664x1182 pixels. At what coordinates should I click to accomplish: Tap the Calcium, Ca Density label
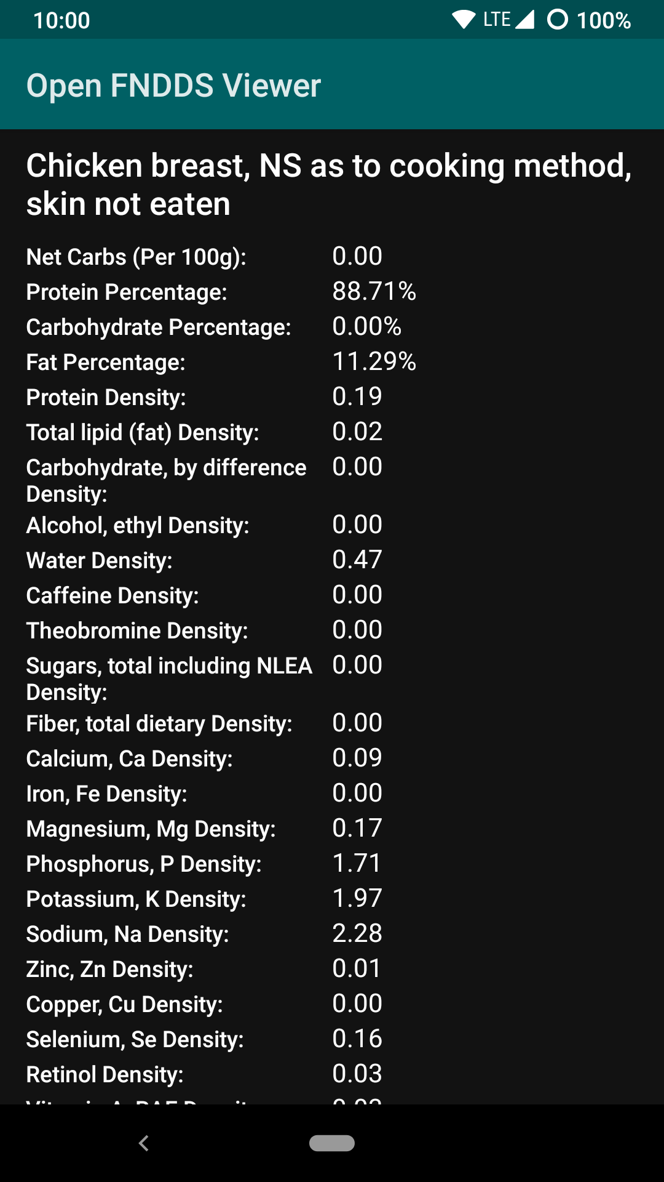[130, 758]
